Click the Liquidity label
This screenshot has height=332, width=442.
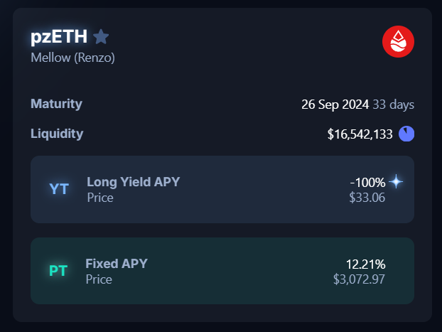[57, 134]
